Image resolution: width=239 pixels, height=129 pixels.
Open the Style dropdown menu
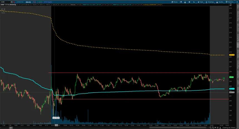[200, 2]
